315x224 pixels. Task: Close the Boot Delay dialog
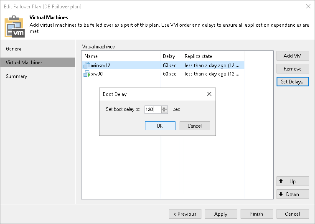pyautogui.click(x=209, y=94)
